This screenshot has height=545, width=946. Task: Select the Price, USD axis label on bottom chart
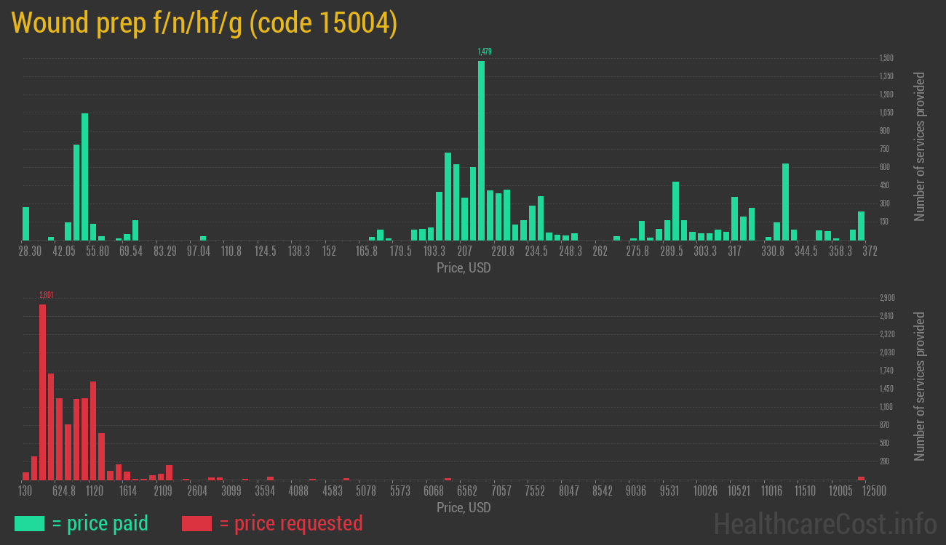(x=464, y=508)
